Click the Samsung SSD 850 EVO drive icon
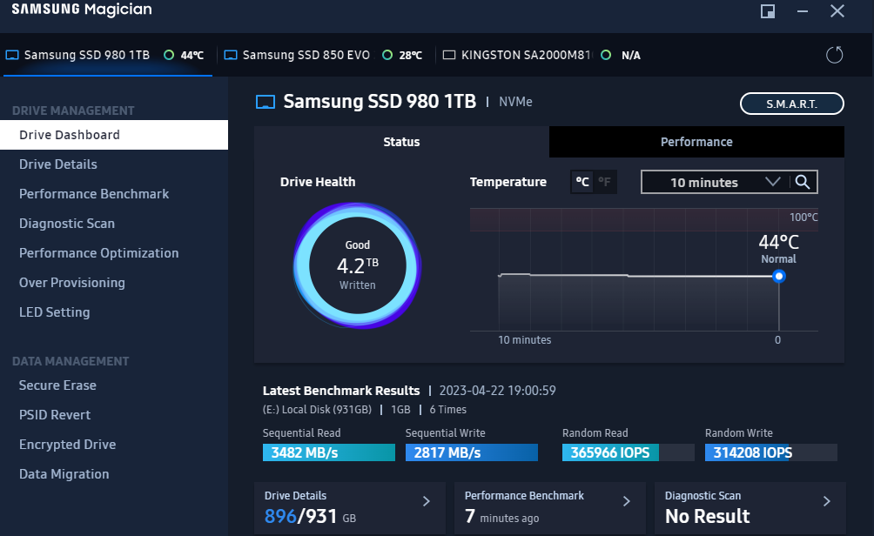This screenshot has width=874, height=536. (231, 55)
